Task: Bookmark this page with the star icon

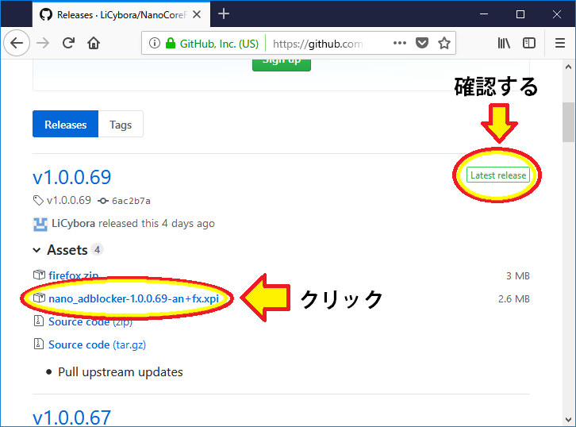Action: click(444, 43)
